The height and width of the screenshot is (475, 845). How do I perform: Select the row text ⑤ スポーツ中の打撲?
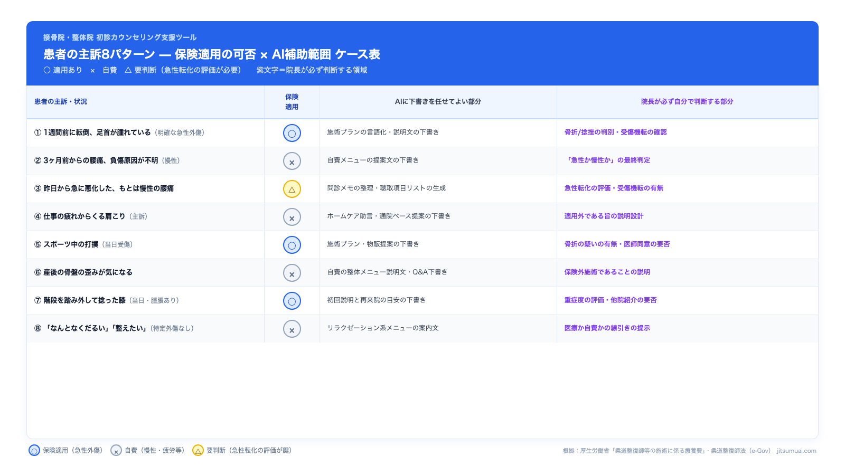tap(66, 244)
